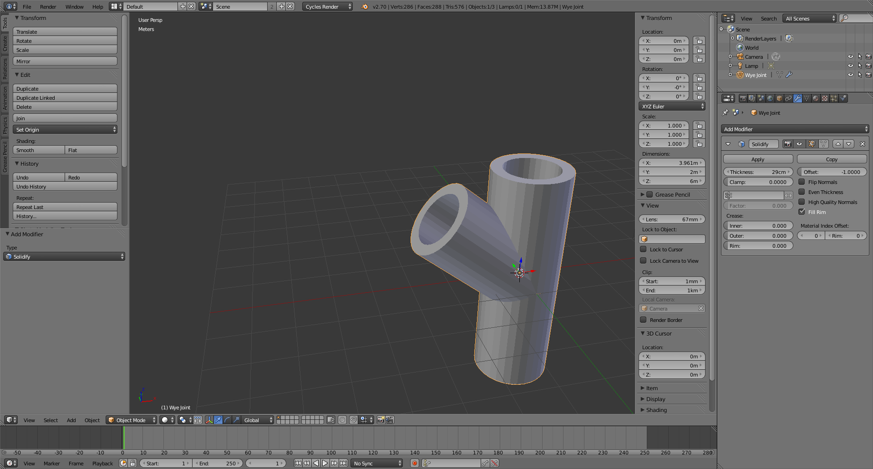
Task: Enable Lock to Cursor checkbox
Action: tap(644, 249)
